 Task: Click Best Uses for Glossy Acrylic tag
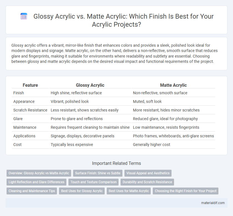(82, 191)
